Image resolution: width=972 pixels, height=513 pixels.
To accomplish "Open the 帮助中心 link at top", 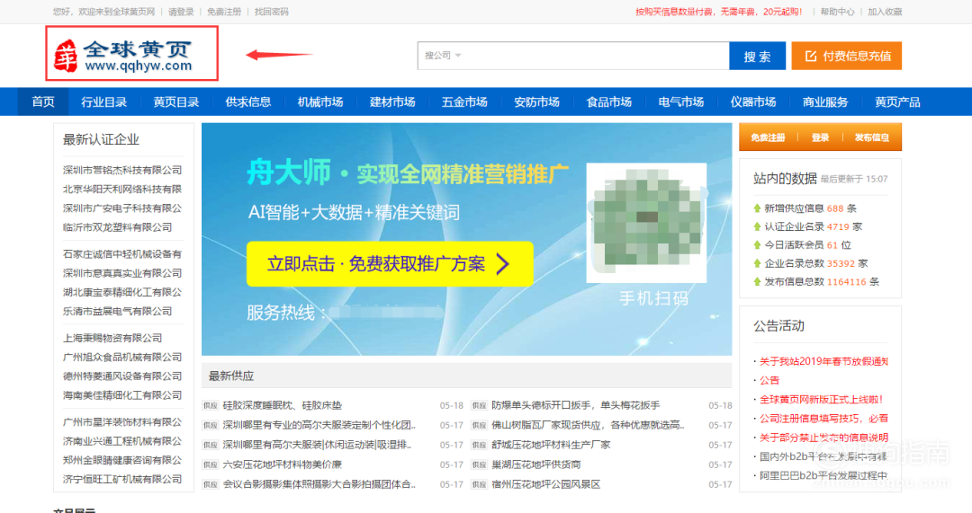I will [x=837, y=12].
